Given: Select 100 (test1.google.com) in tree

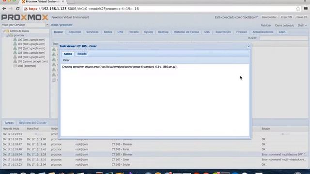Looking at the screenshot, I should [x=31, y=40].
